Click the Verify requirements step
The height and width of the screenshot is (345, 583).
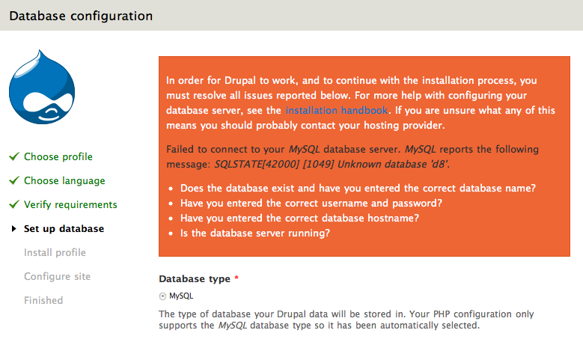click(x=70, y=204)
